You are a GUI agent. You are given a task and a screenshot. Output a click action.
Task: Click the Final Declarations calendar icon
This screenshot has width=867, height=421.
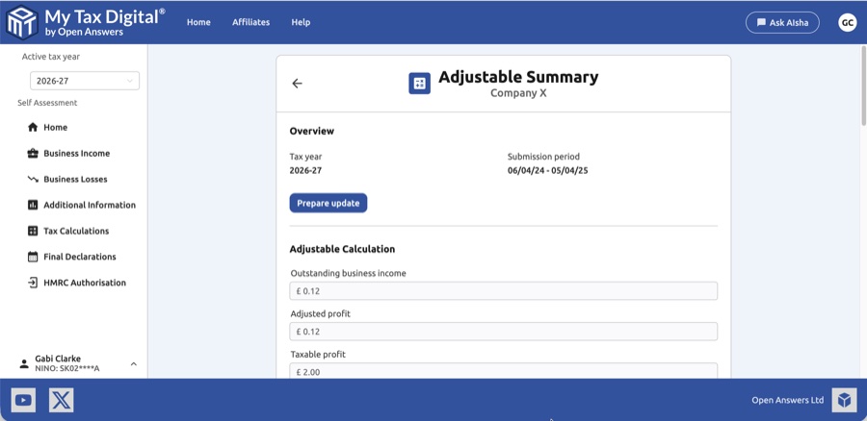point(33,257)
